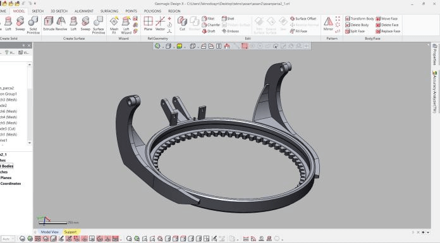The width and height of the screenshot is (440, 243).
Task: Switch to the Support view tab
Action: pyautogui.click(x=70, y=232)
